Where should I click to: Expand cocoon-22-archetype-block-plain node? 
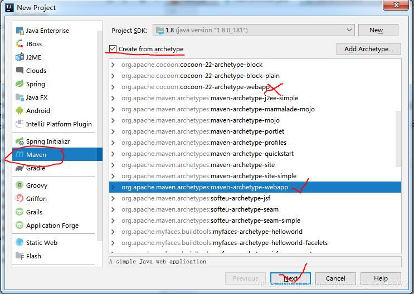point(113,76)
